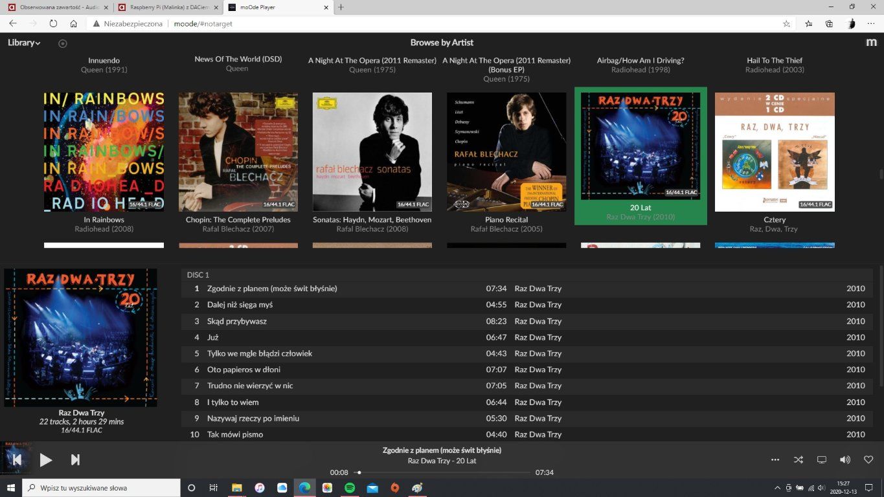Click the Windows taskbar search box
Screen dimensions: 884x497
coord(102,487)
